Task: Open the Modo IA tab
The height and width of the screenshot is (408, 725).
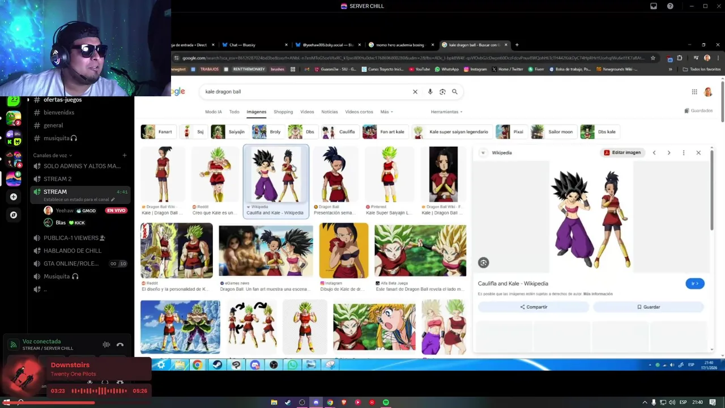Action: (x=214, y=112)
